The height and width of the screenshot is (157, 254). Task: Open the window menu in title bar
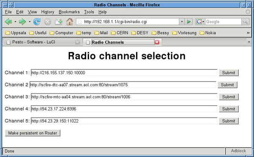point(5,5)
